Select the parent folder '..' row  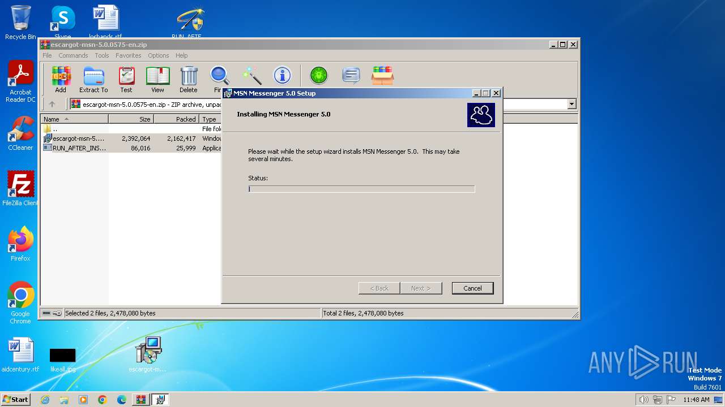point(131,129)
